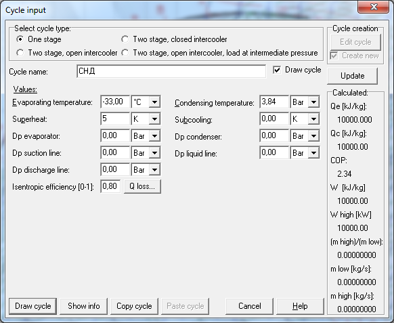
Task: Open the Evaporating temperature unit dropdown
Action: [x=154, y=102]
